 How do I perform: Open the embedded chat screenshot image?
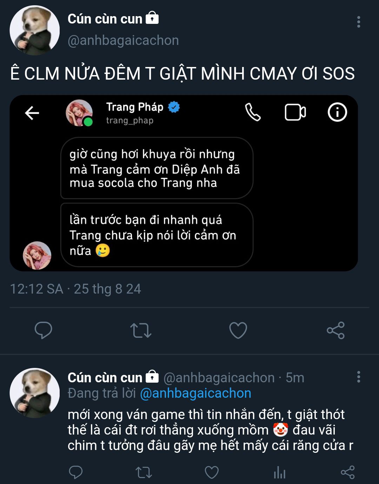(x=184, y=183)
